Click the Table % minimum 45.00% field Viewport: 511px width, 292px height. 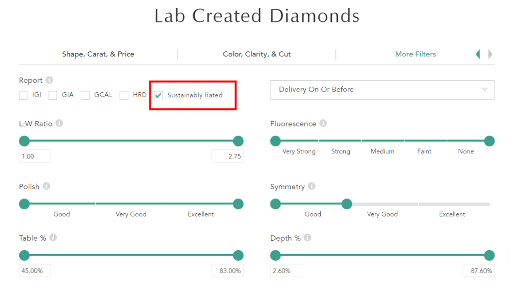[x=35, y=271]
